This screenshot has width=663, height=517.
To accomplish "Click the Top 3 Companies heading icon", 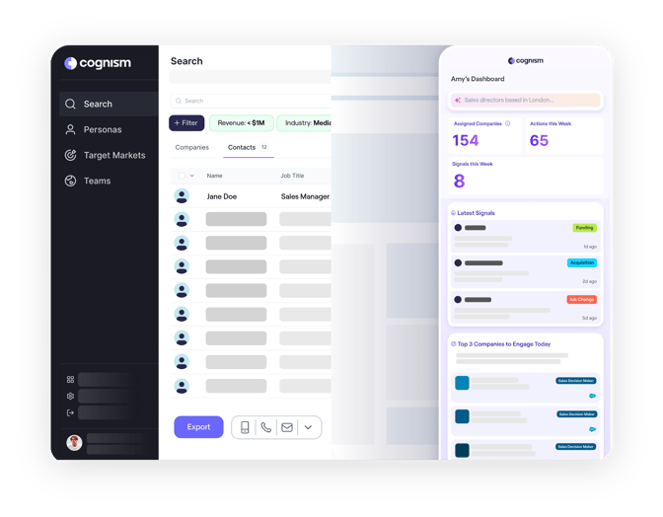I will pyautogui.click(x=453, y=343).
